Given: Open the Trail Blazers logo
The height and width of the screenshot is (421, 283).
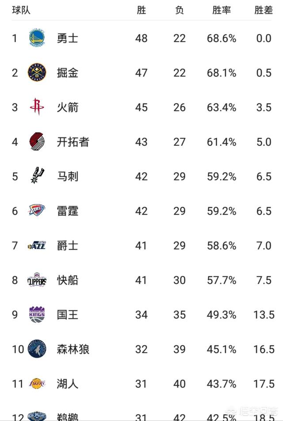Looking at the screenshot, I should pyautogui.click(x=37, y=141).
